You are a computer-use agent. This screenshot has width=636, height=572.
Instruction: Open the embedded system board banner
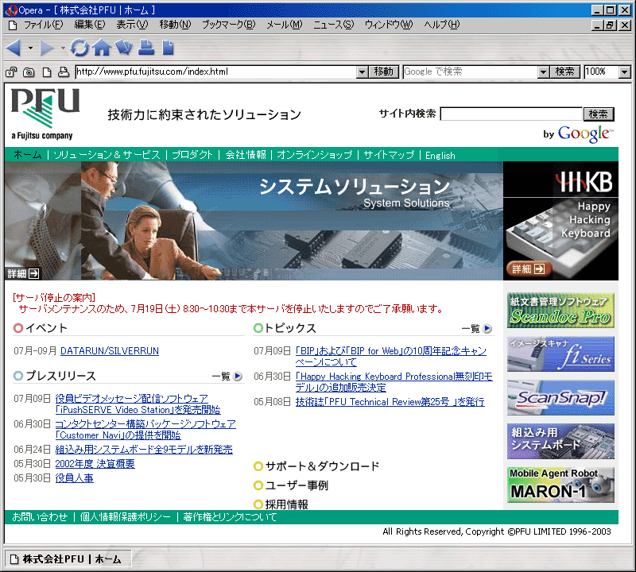coord(560,442)
